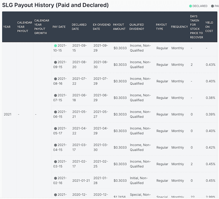
Task: Click ex-dividend date 2021-08-30
Action: coord(101,64)
